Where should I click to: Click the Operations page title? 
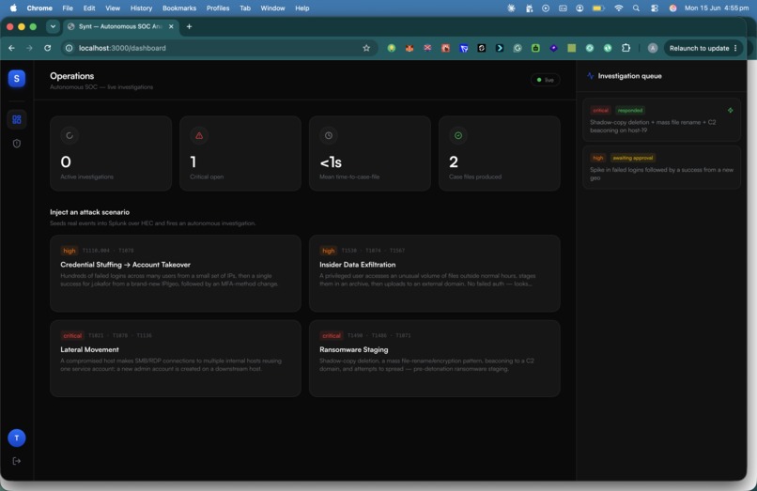click(72, 76)
